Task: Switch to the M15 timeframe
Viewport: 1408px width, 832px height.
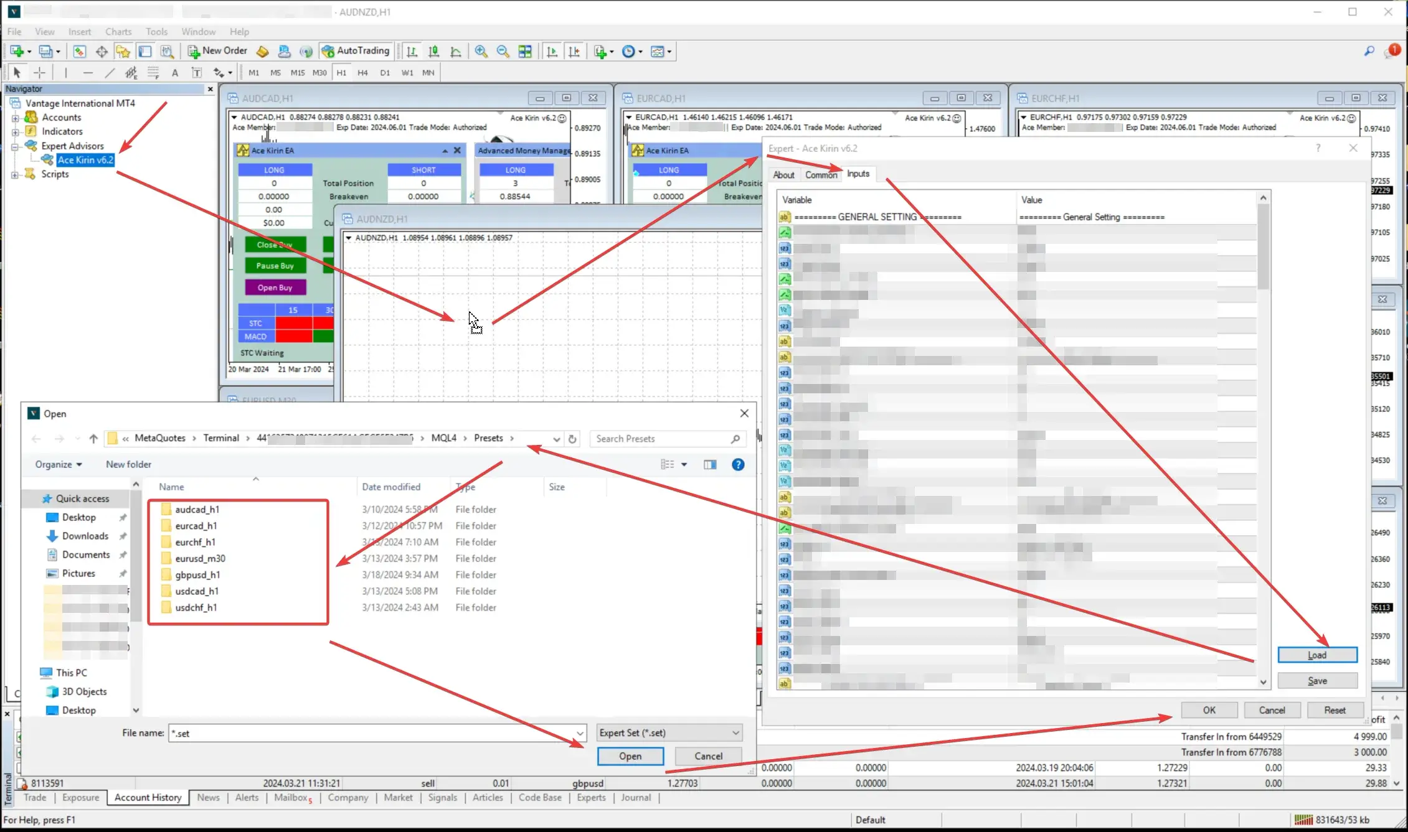Action: click(x=298, y=73)
